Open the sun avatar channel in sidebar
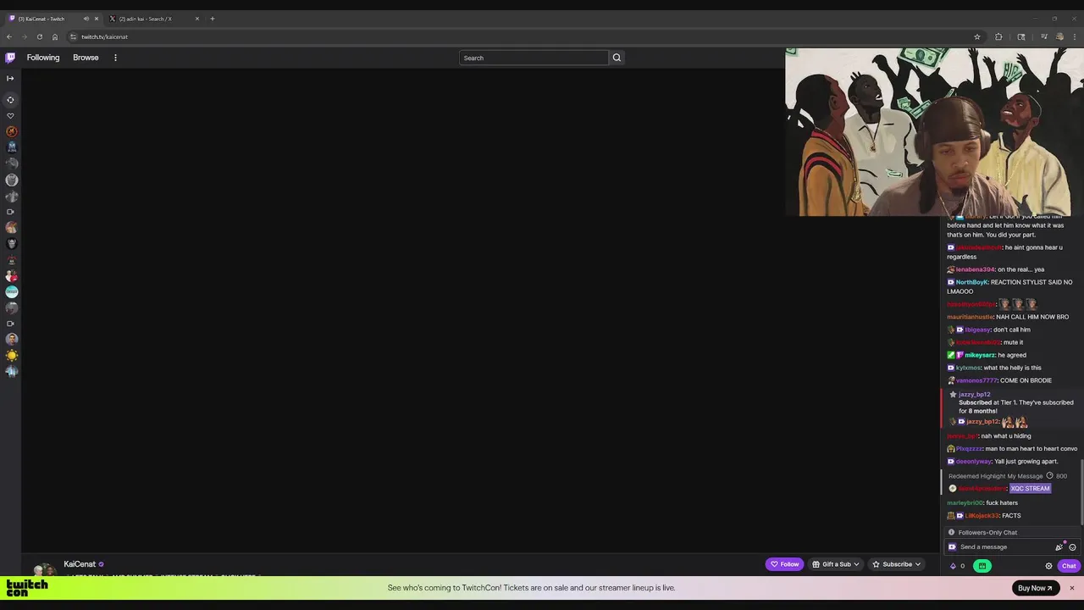This screenshot has width=1084, height=610. click(x=11, y=356)
